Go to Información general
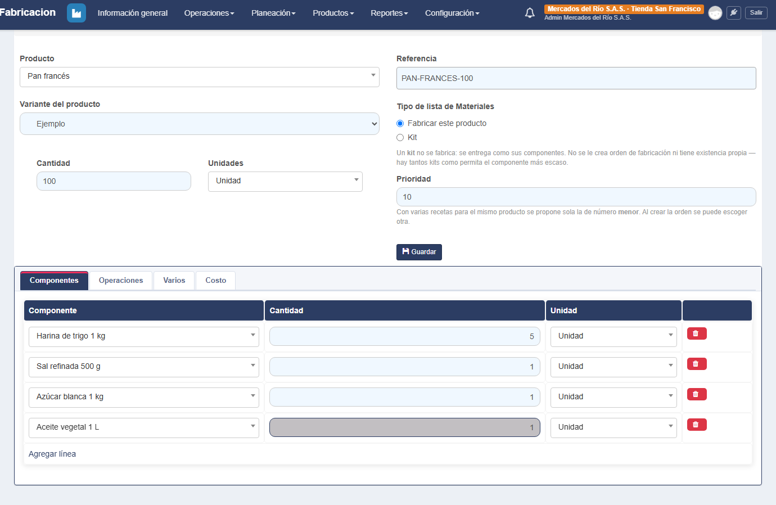The width and height of the screenshot is (776, 505). [x=133, y=13]
